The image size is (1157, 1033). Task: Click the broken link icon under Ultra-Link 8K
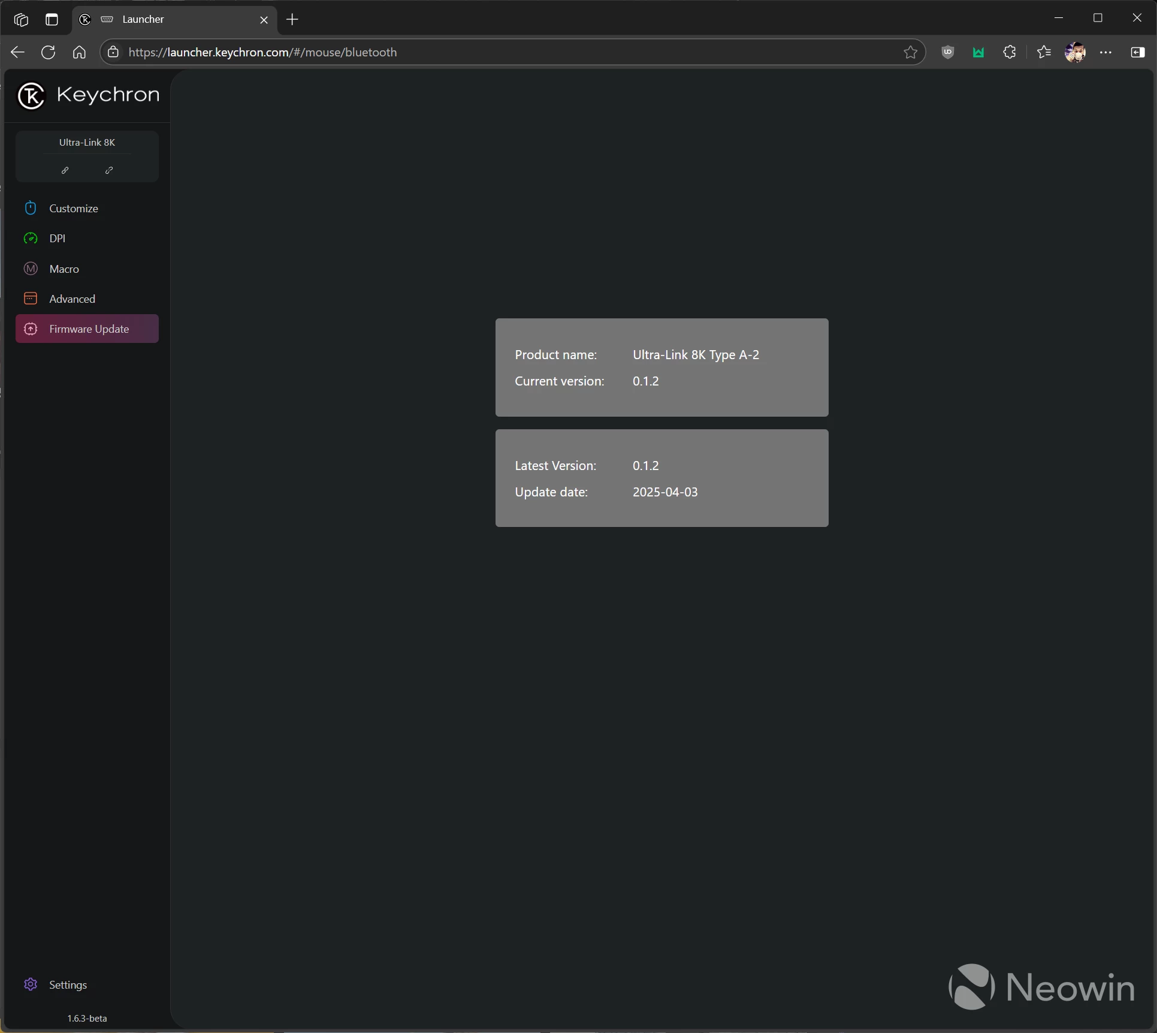pyautogui.click(x=109, y=170)
